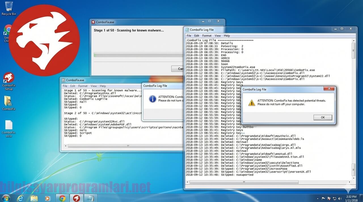Open Format menu in ComboFix.exe text window
Screen dimensions: 363x202
[x=83, y=86]
